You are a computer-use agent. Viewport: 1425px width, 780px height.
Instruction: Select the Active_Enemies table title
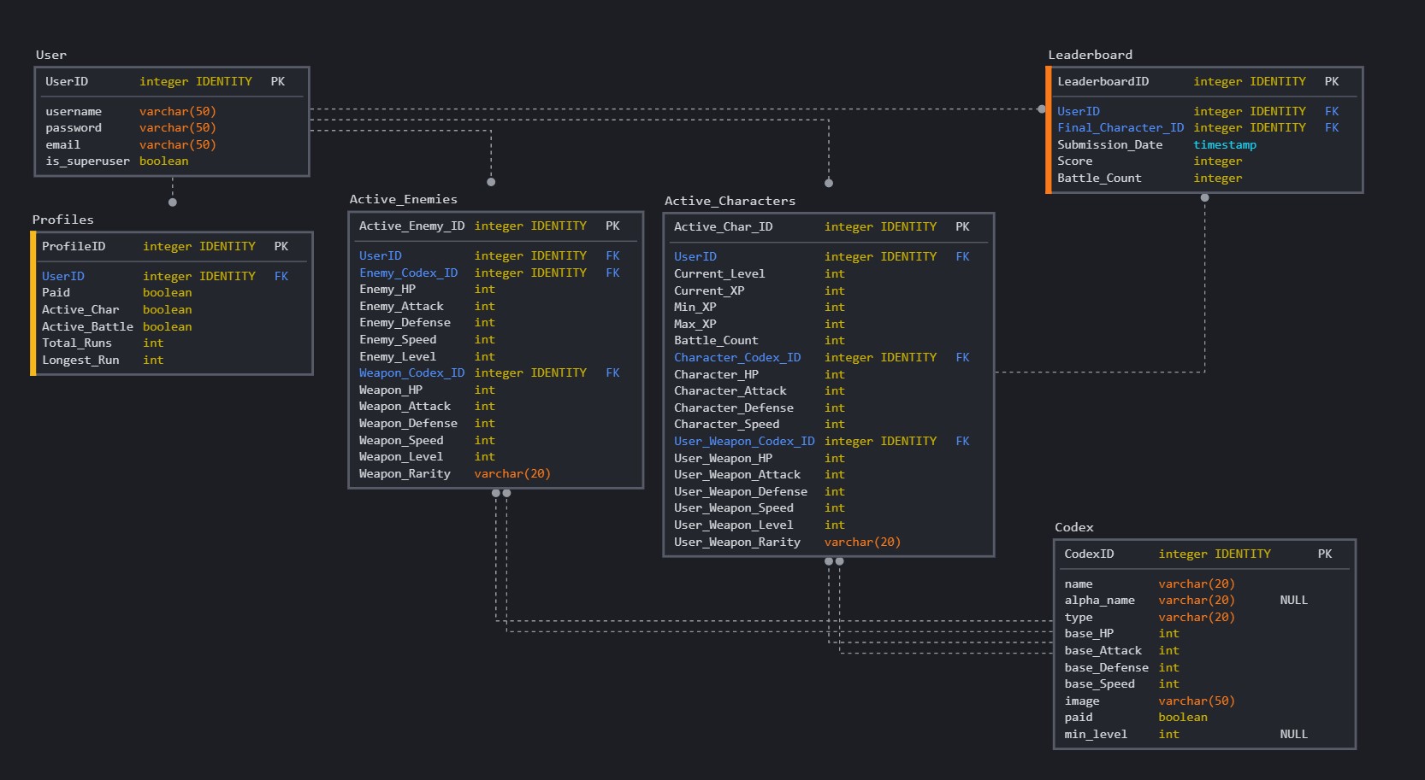tap(402, 199)
